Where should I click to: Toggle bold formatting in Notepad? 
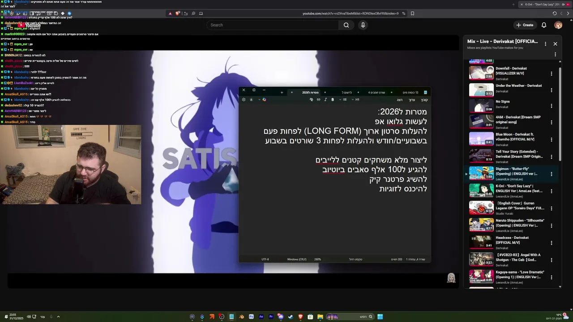point(333,100)
